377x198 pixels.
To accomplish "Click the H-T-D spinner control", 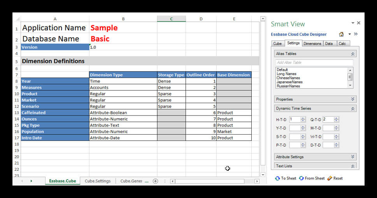I will click(x=303, y=119).
